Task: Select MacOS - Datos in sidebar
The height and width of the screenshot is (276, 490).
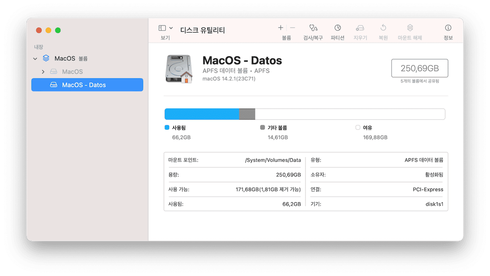Action: pos(87,85)
